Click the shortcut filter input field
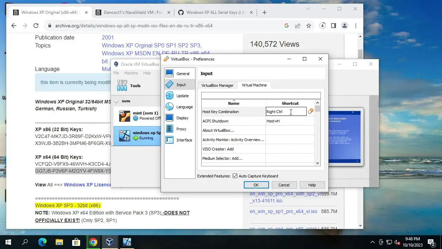This screenshot has height=249, width=442. (x=261, y=95)
